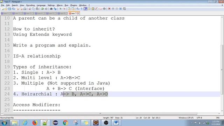
Task: Click the Zoom Out toolbar icon
Action: click(x=64, y=9)
